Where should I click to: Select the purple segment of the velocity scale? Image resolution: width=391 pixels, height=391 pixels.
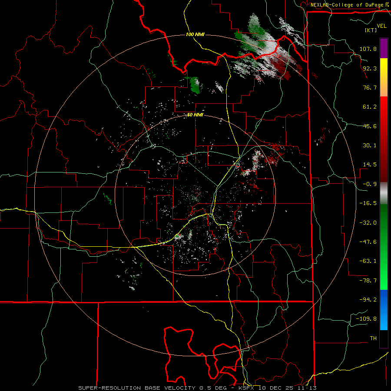pos(384,48)
